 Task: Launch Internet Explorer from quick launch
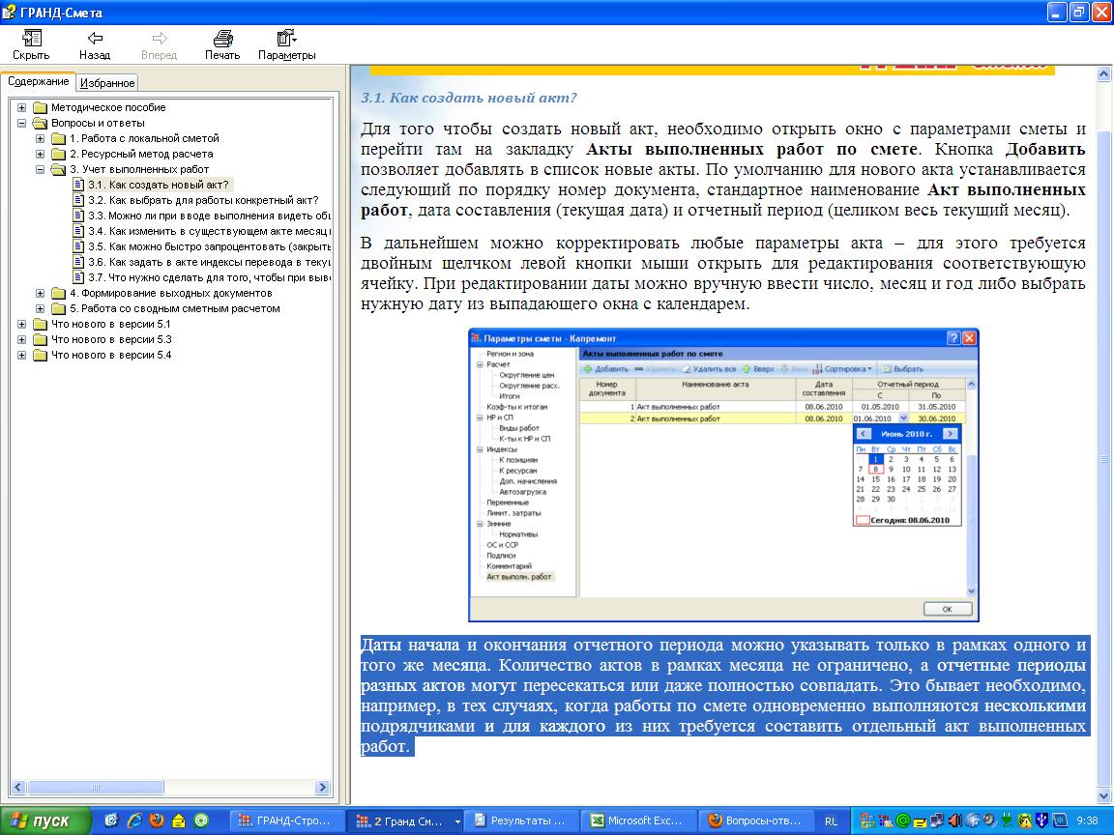point(134,821)
